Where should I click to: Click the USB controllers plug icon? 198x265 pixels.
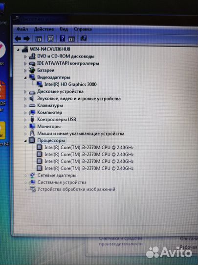tap(32, 119)
